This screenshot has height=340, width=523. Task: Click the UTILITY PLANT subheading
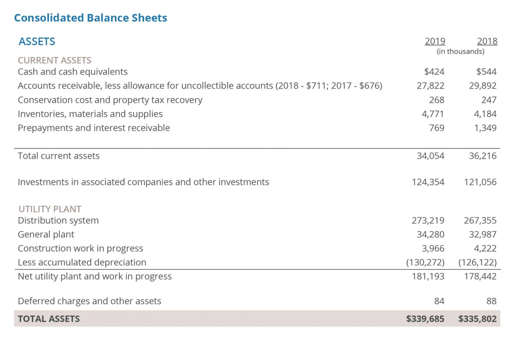(x=50, y=209)
